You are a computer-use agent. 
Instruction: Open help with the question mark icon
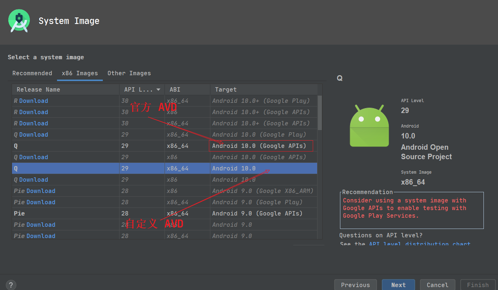[11, 285]
